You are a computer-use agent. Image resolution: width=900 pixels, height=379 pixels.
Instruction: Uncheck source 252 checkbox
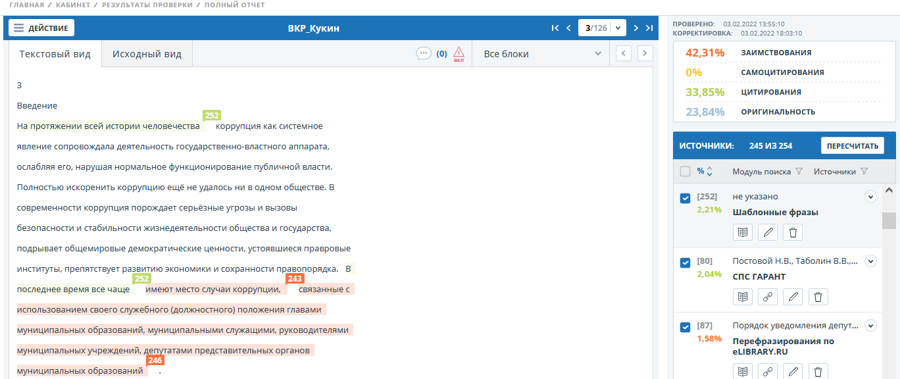tap(685, 198)
